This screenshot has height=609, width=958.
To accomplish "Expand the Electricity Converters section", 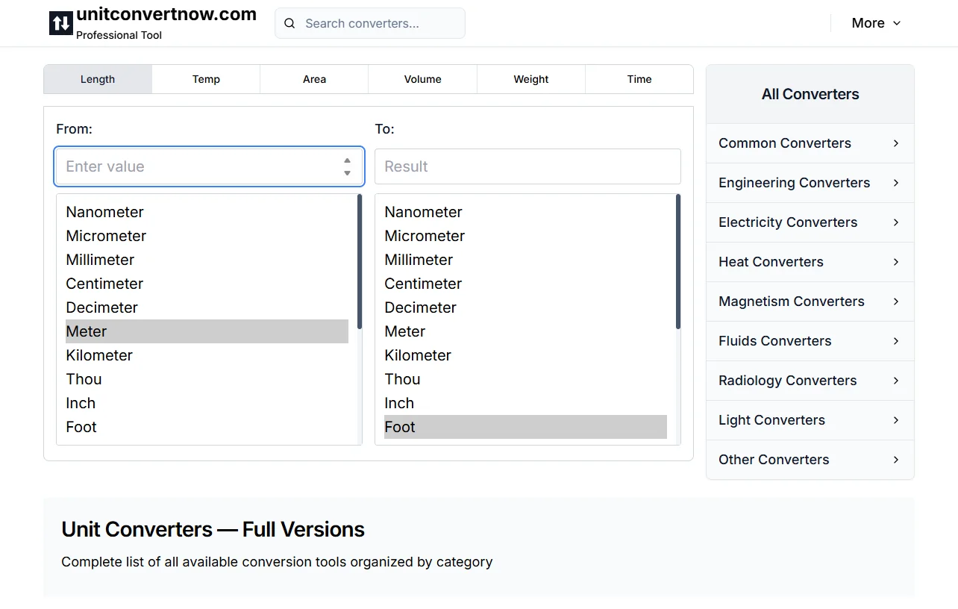I will coord(810,222).
